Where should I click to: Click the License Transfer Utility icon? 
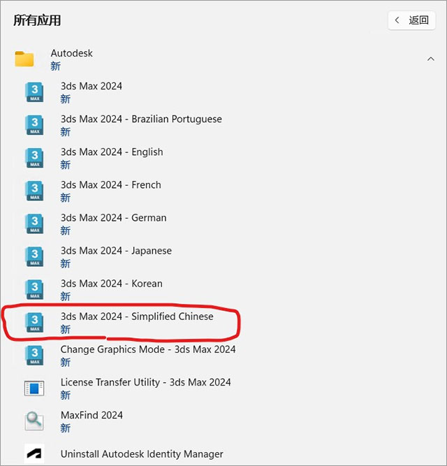[x=34, y=388]
